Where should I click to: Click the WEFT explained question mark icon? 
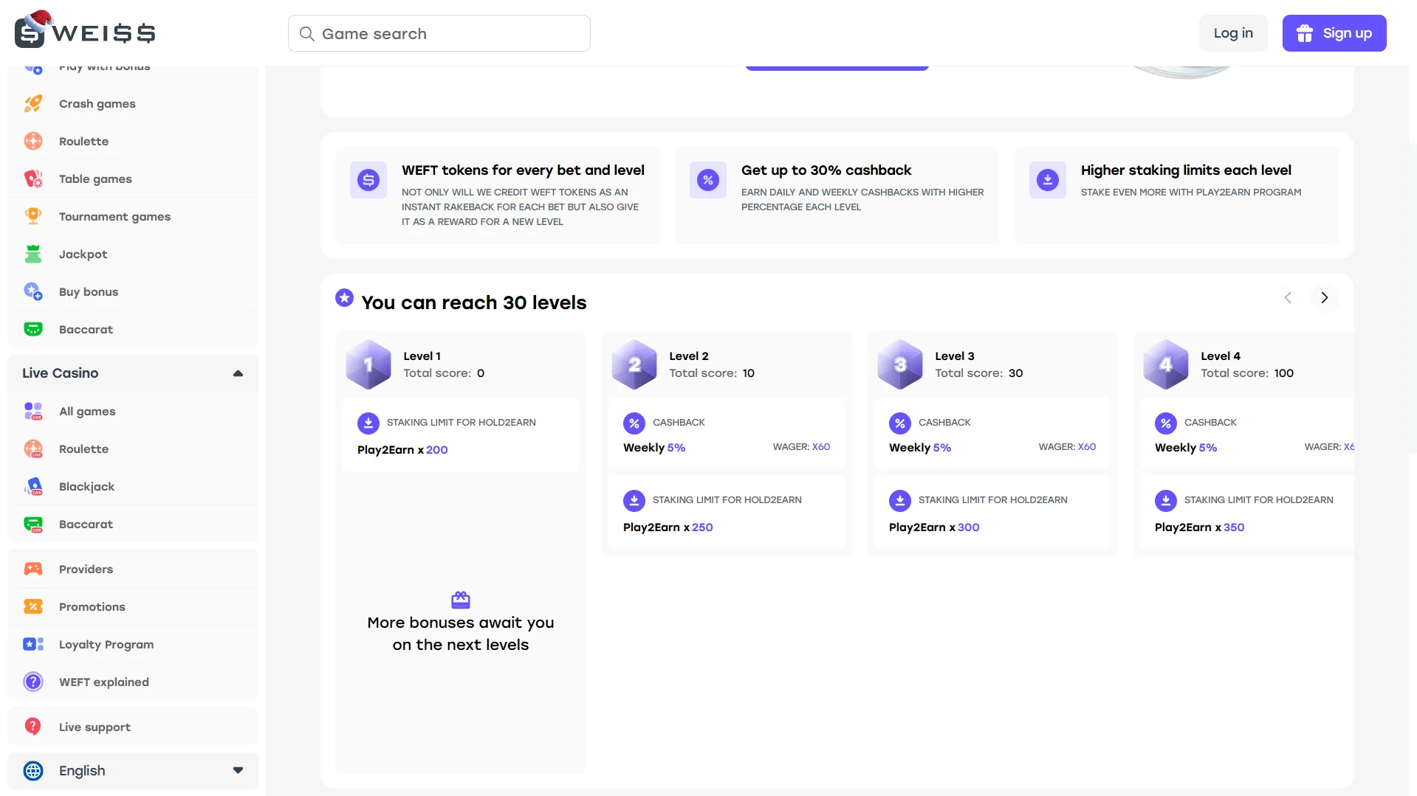click(33, 682)
